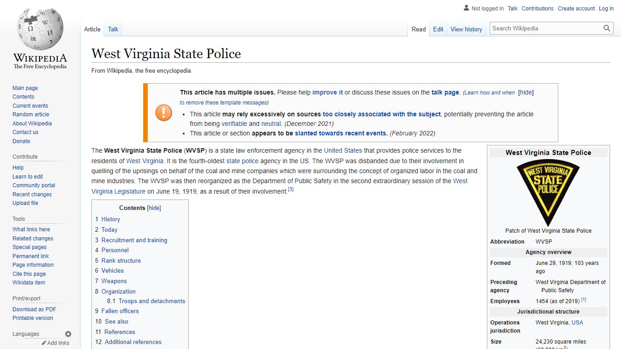Go to Main page in sidebar
This screenshot has height=349, width=621.
[25, 88]
